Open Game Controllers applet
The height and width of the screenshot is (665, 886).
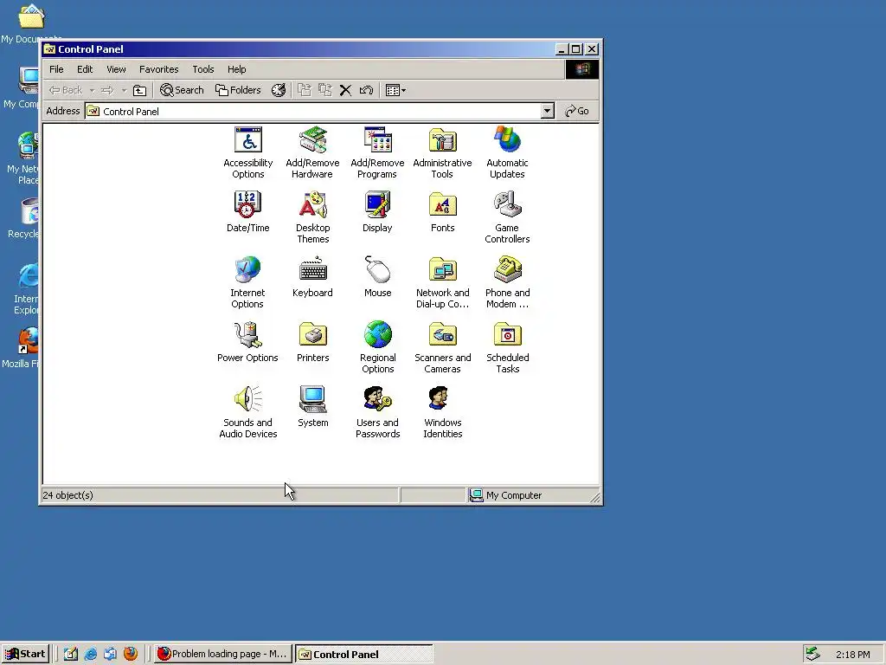pos(507,217)
